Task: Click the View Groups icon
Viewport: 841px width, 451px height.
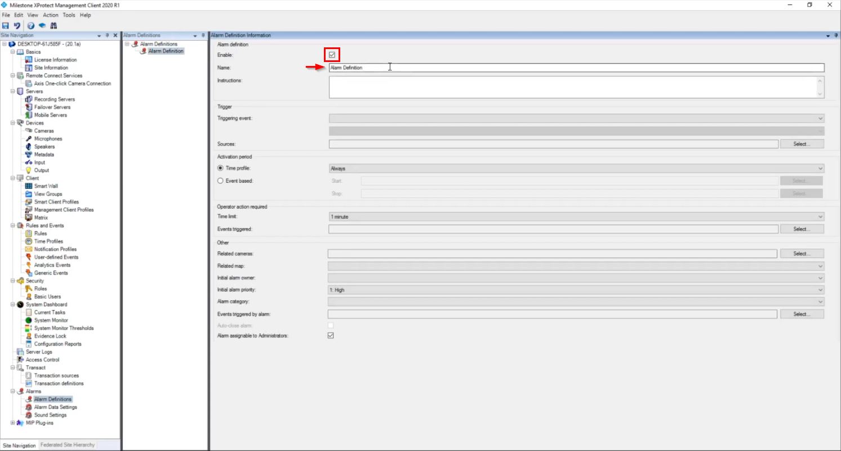Action: tap(29, 194)
